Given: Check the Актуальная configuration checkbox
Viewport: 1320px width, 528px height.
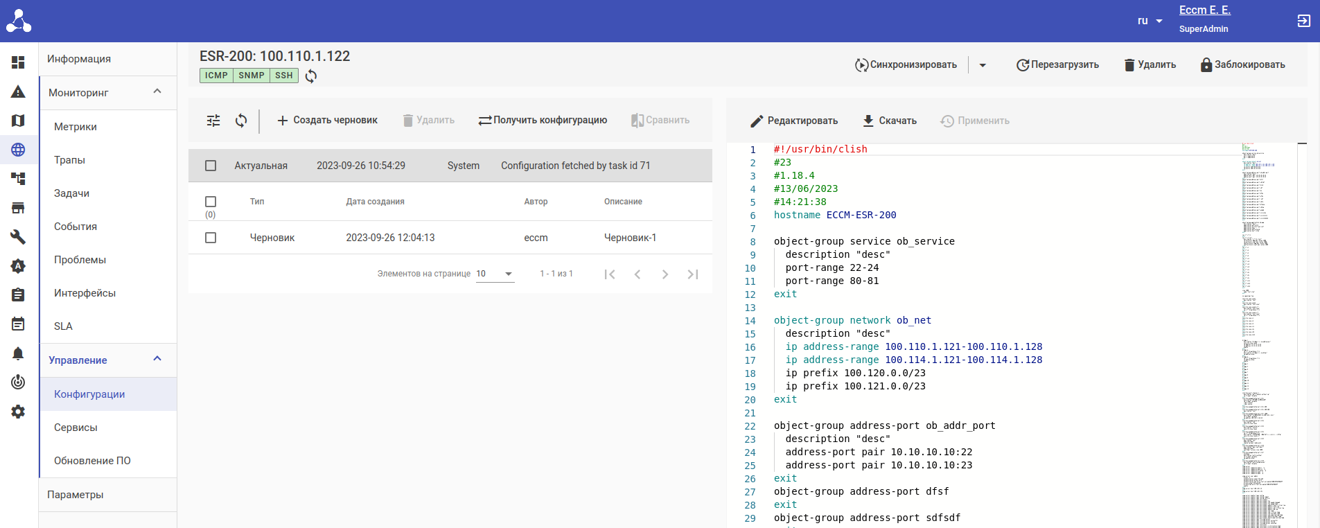Looking at the screenshot, I should pos(211,166).
